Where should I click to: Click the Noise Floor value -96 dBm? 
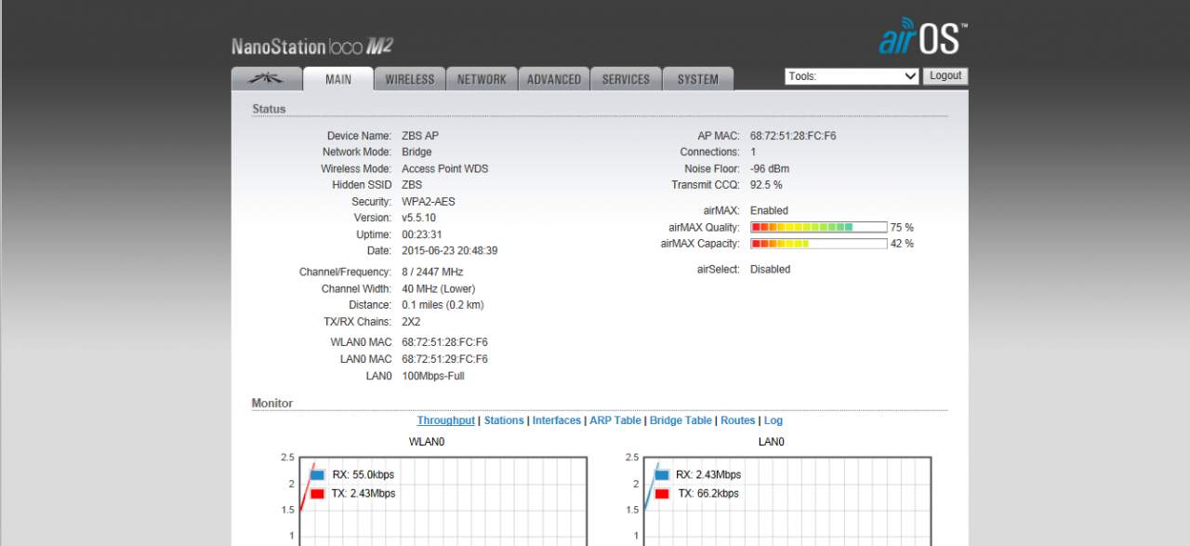770,169
